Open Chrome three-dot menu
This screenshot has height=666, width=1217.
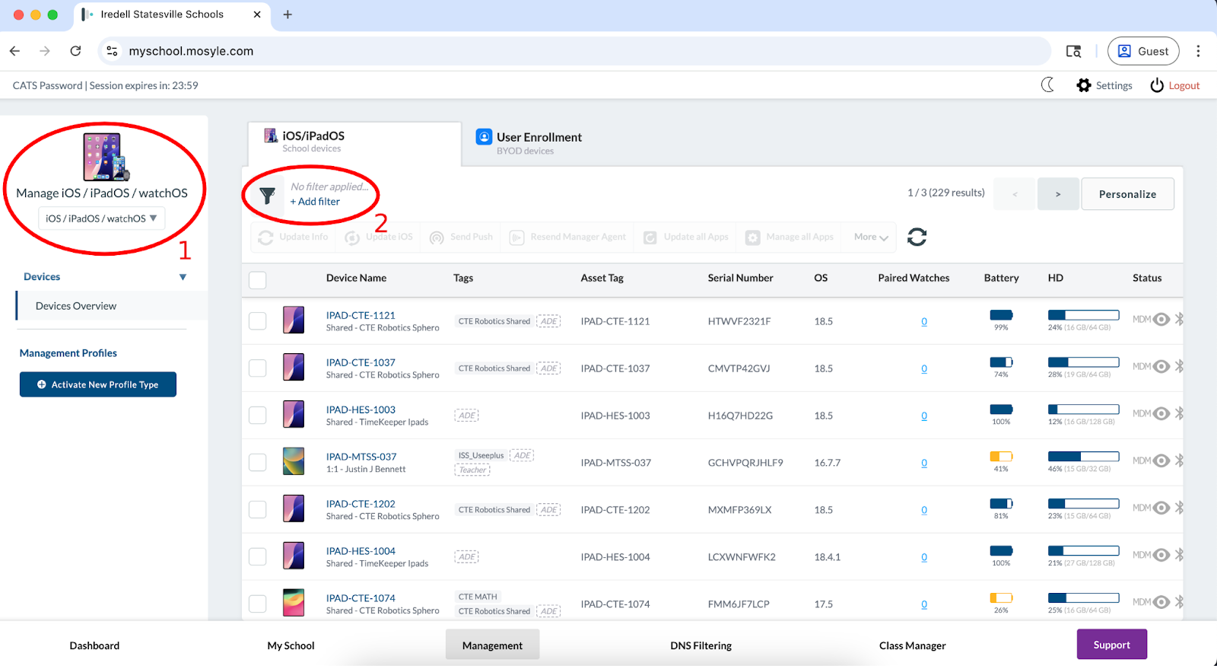point(1198,51)
